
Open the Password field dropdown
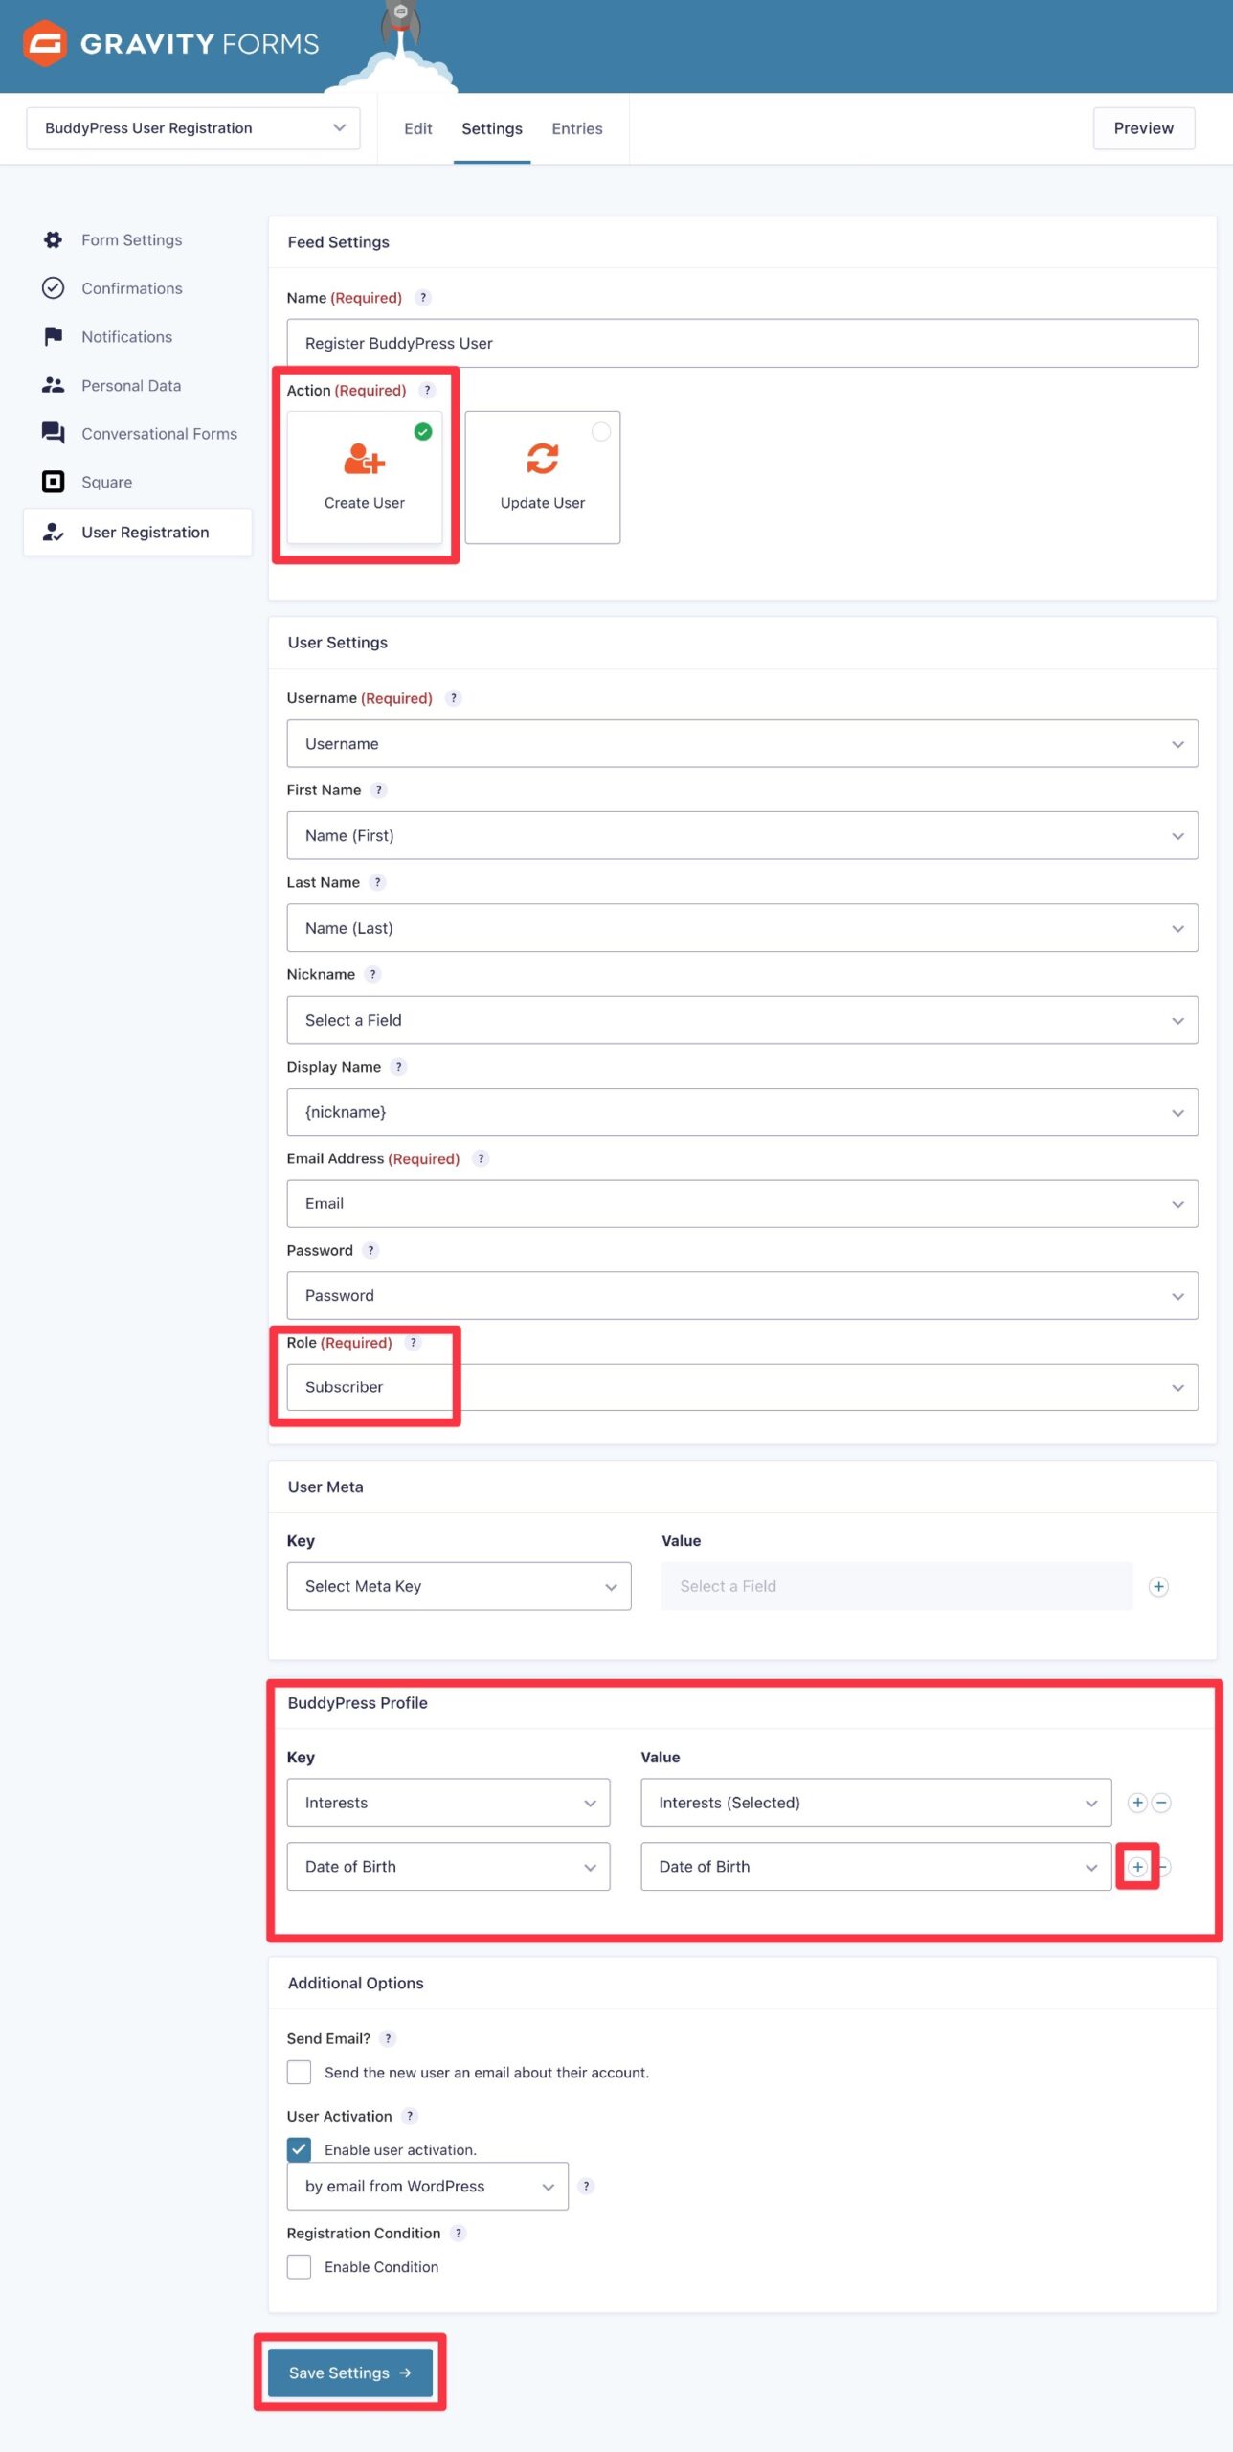[743, 1296]
